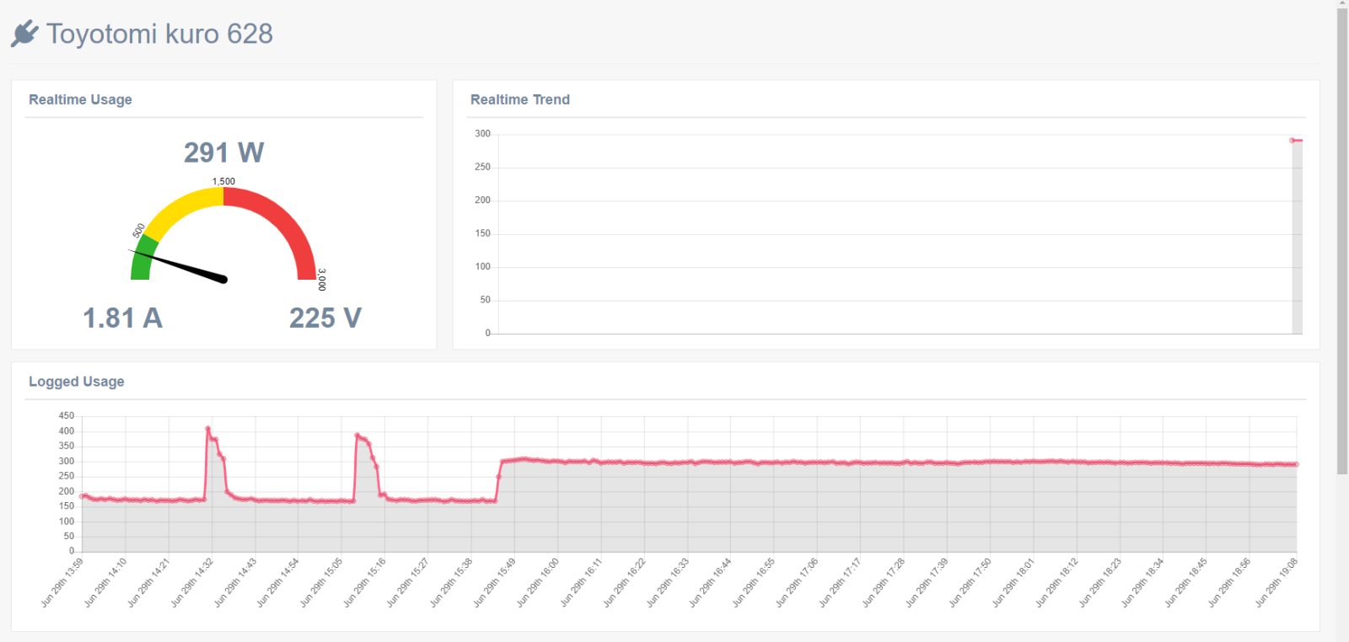1349x642 pixels.
Task: Click the Jun 29th 18:56 axis label
Action: 1230,582
